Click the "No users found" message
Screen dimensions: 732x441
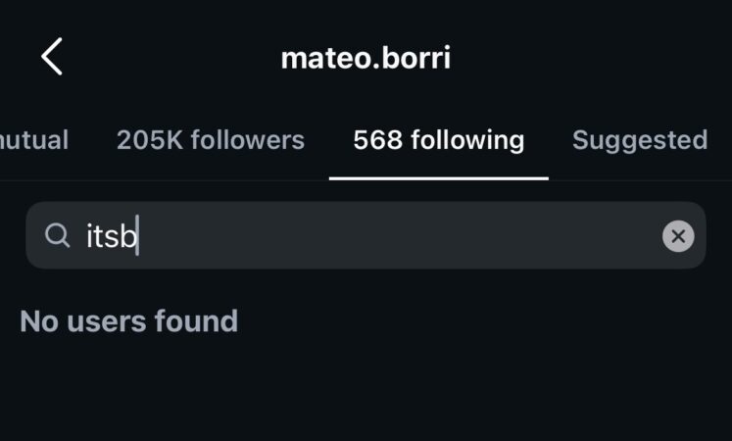pyautogui.click(x=128, y=321)
